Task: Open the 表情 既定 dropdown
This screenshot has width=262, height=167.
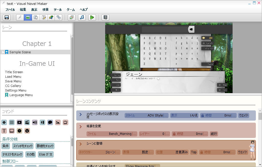Action: [x=138, y=152]
